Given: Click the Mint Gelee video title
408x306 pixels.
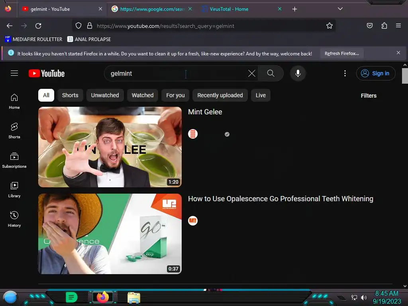Looking at the screenshot, I should pos(205,112).
